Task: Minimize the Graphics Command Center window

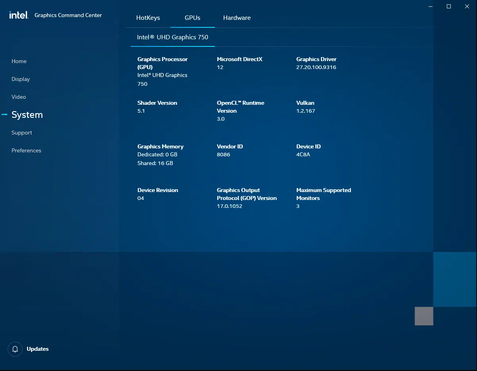Action: pos(431,6)
